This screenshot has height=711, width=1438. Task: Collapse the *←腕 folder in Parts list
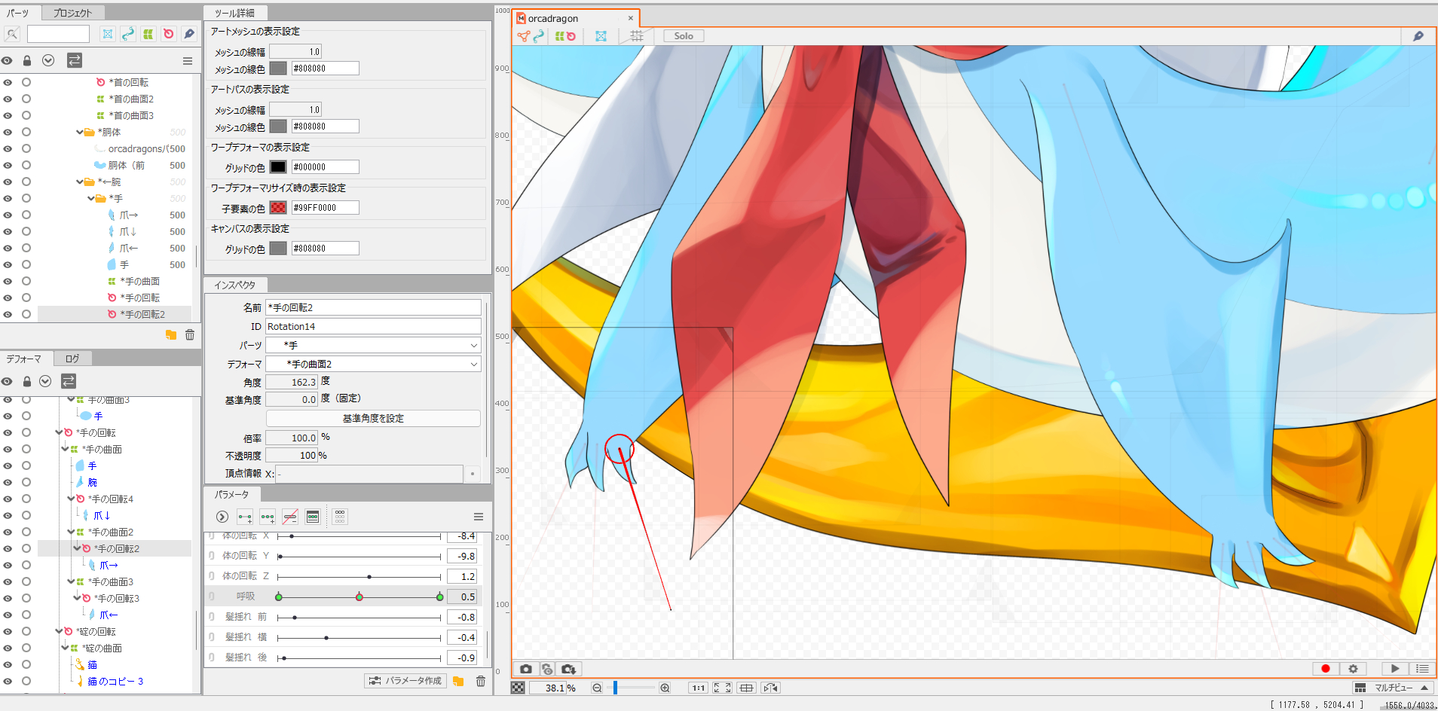[80, 182]
